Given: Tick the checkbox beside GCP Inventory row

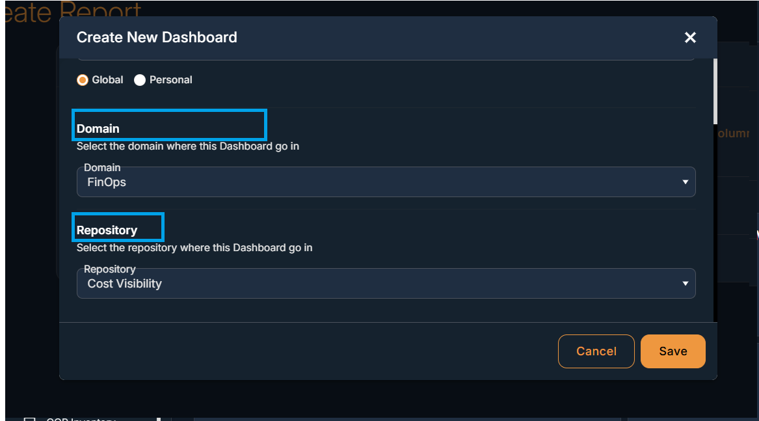Looking at the screenshot, I should (30, 420).
